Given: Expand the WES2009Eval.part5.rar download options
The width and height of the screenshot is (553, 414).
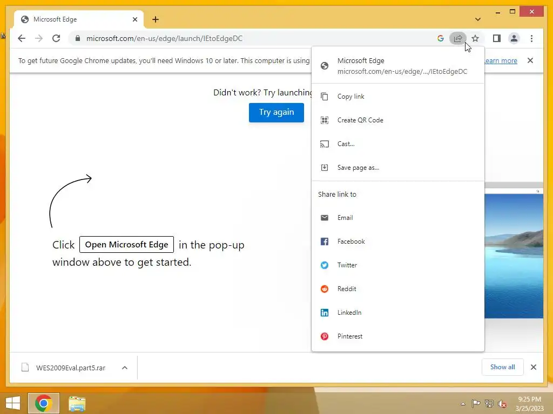Looking at the screenshot, I should (125, 368).
